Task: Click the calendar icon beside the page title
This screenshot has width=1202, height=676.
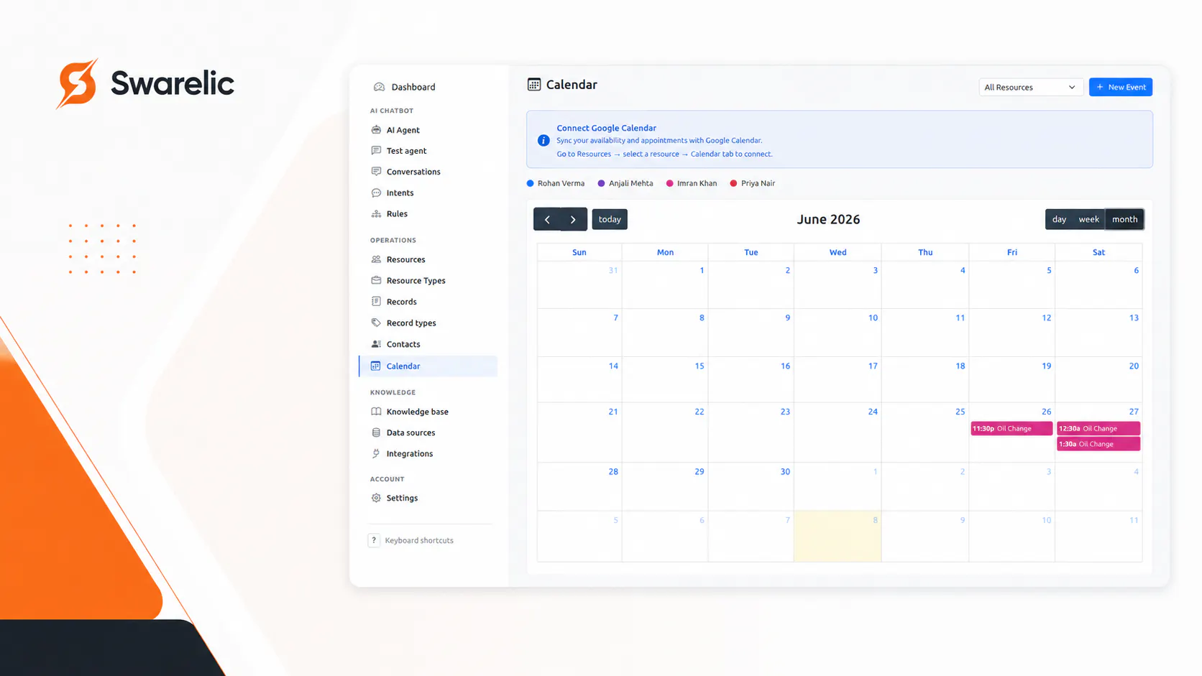Action: [x=534, y=85]
